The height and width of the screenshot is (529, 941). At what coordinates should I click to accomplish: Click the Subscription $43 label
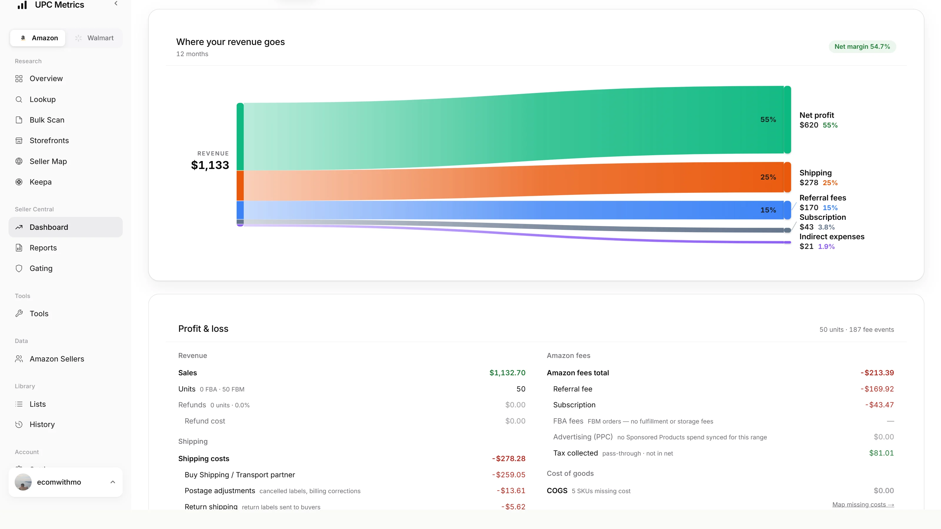coord(823,222)
